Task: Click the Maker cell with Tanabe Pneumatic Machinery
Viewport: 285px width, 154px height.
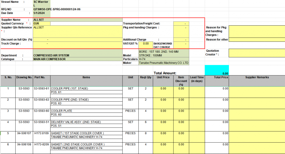Action: (164, 63)
